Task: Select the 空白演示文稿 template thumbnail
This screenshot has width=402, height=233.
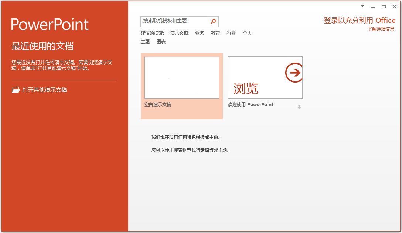Action: click(x=181, y=77)
